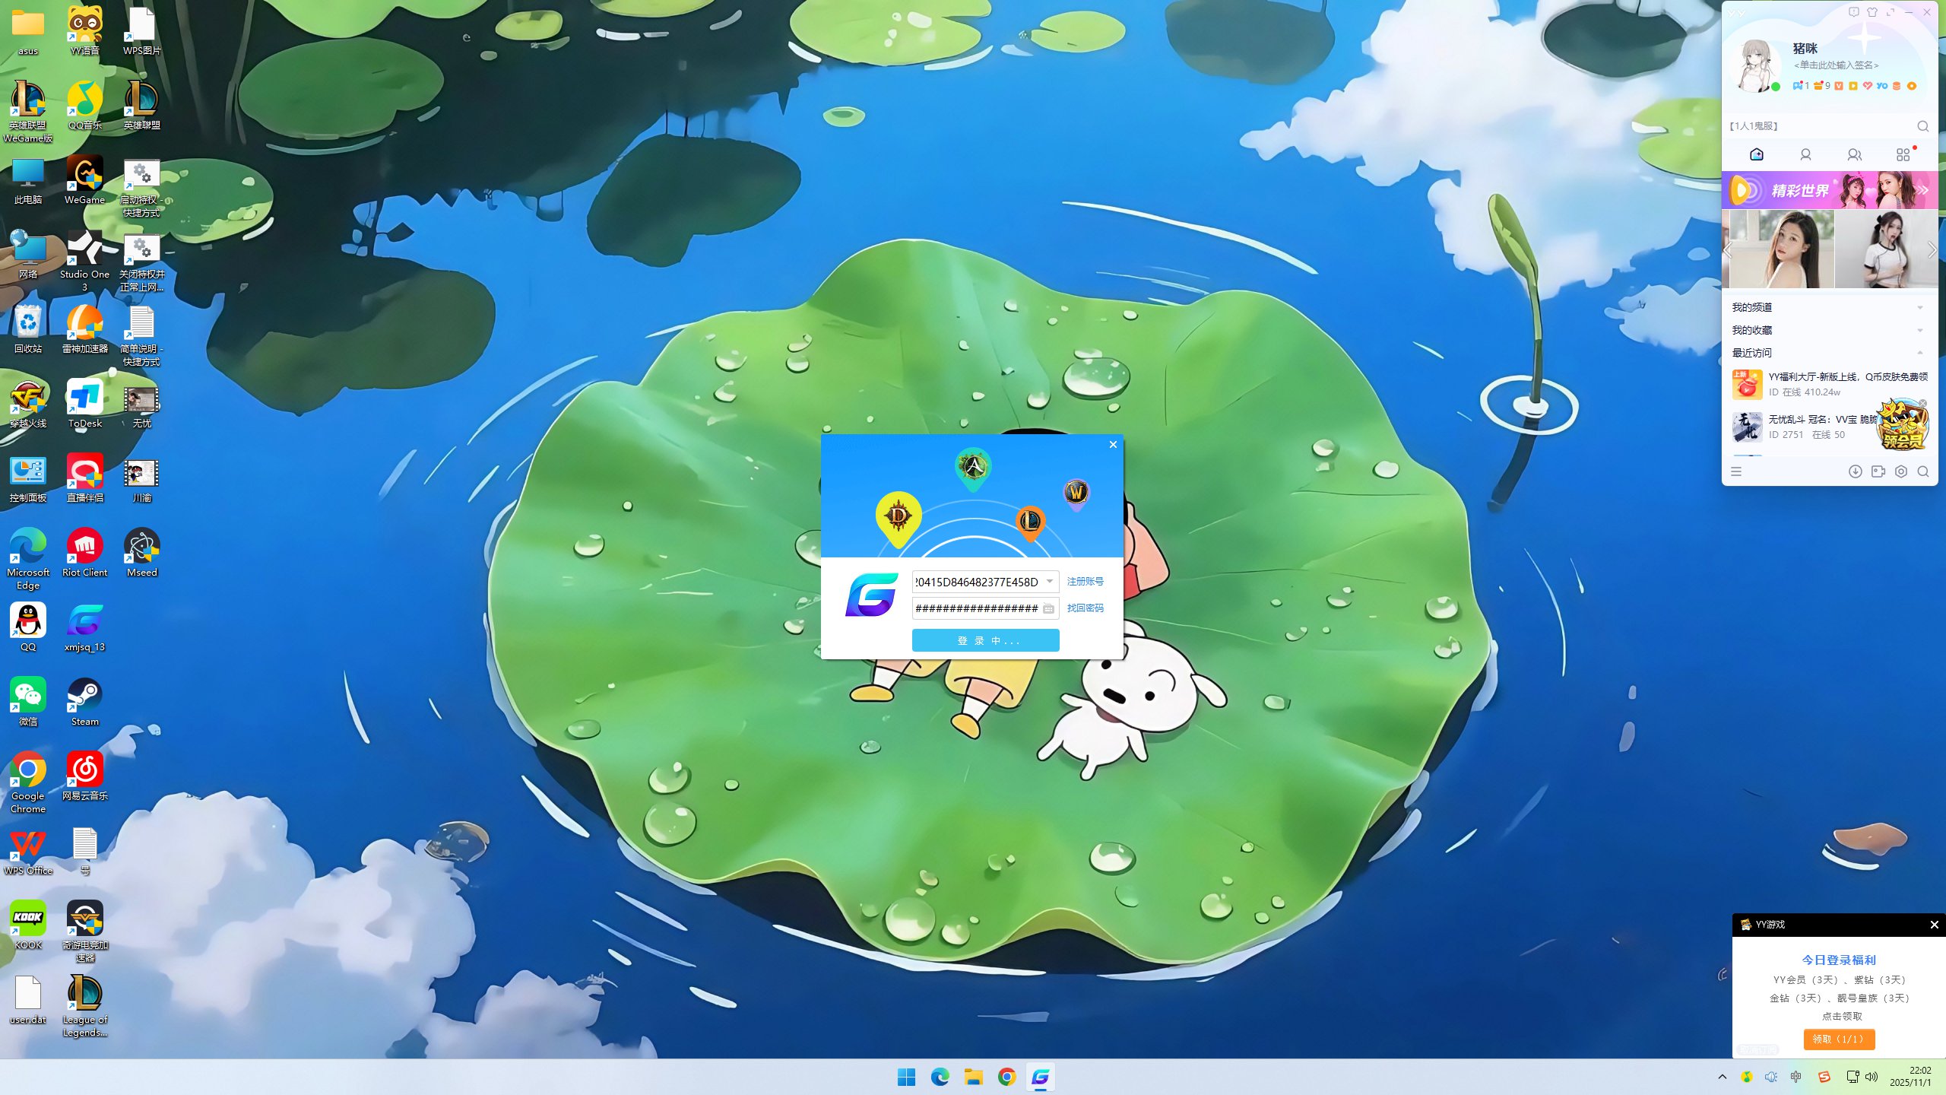Click the virtual keyboard icon in password field
The height and width of the screenshot is (1095, 1946).
tap(1048, 608)
